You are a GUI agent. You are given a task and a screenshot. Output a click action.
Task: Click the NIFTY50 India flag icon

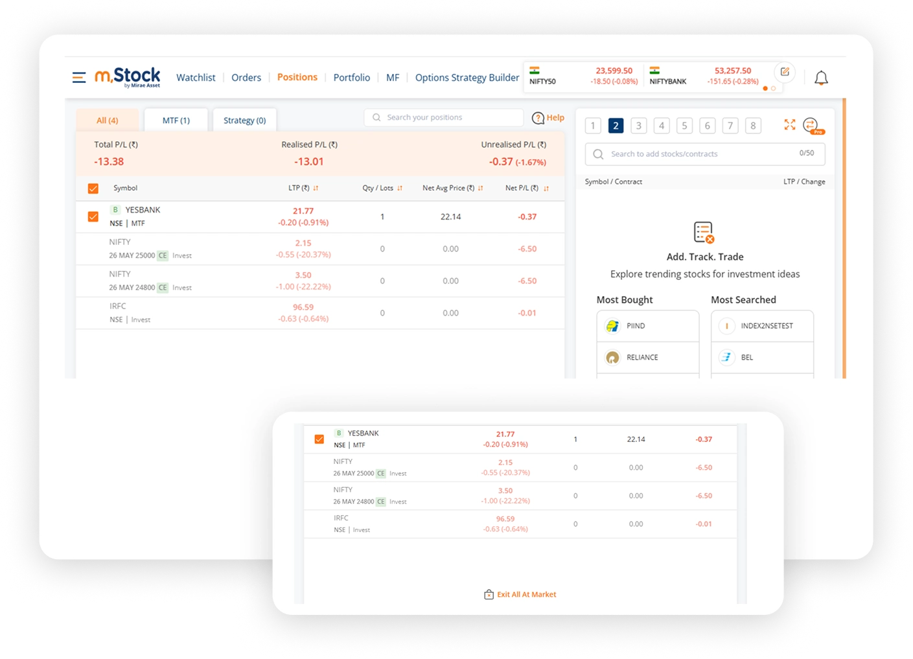pyautogui.click(x=535, y=71)
